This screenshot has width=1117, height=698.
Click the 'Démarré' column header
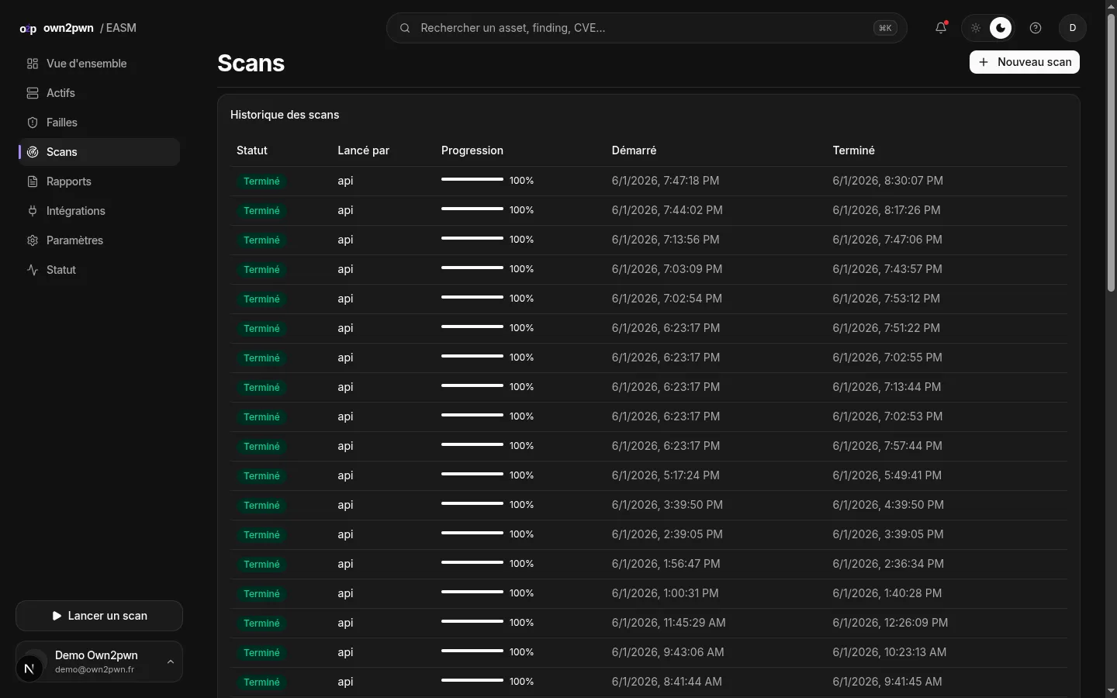634,150
